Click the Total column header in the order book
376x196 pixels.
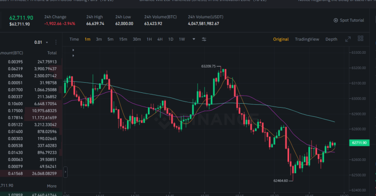[52, 53]
